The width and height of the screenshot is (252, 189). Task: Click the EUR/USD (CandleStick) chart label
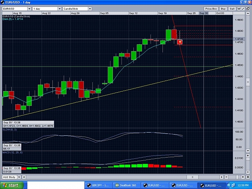pos(16,17)
